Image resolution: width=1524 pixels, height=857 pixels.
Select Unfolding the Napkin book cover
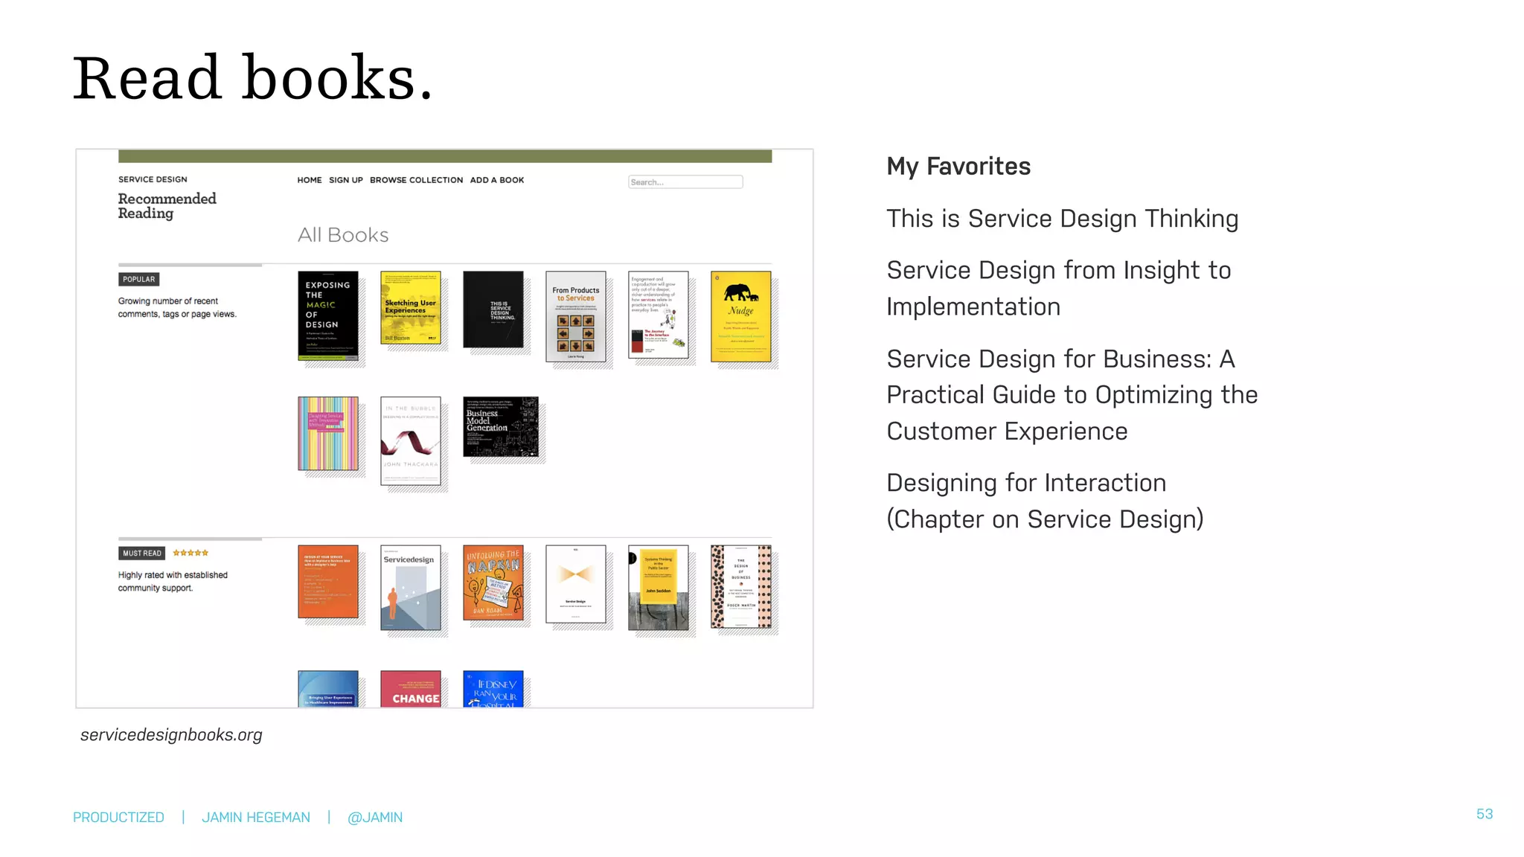pyautogui.click(x=493, y=583)
